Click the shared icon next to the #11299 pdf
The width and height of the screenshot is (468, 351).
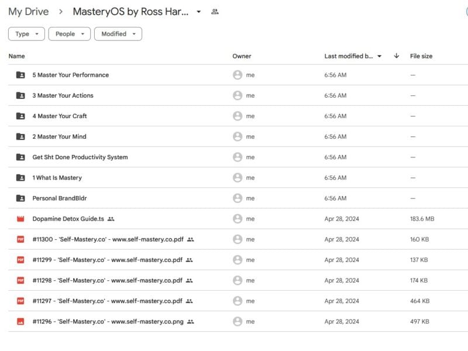click(189, 260)
